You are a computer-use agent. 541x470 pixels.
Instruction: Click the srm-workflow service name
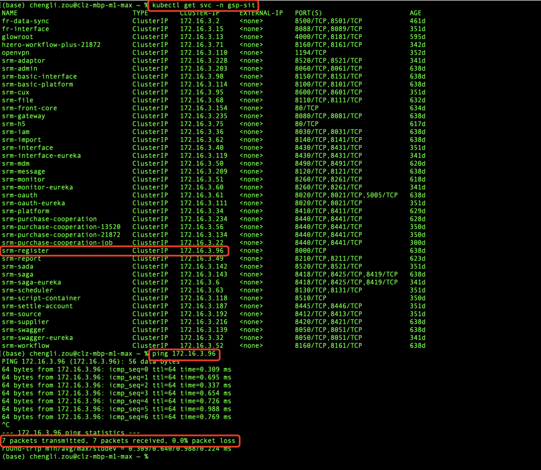[x=26, y=346]
